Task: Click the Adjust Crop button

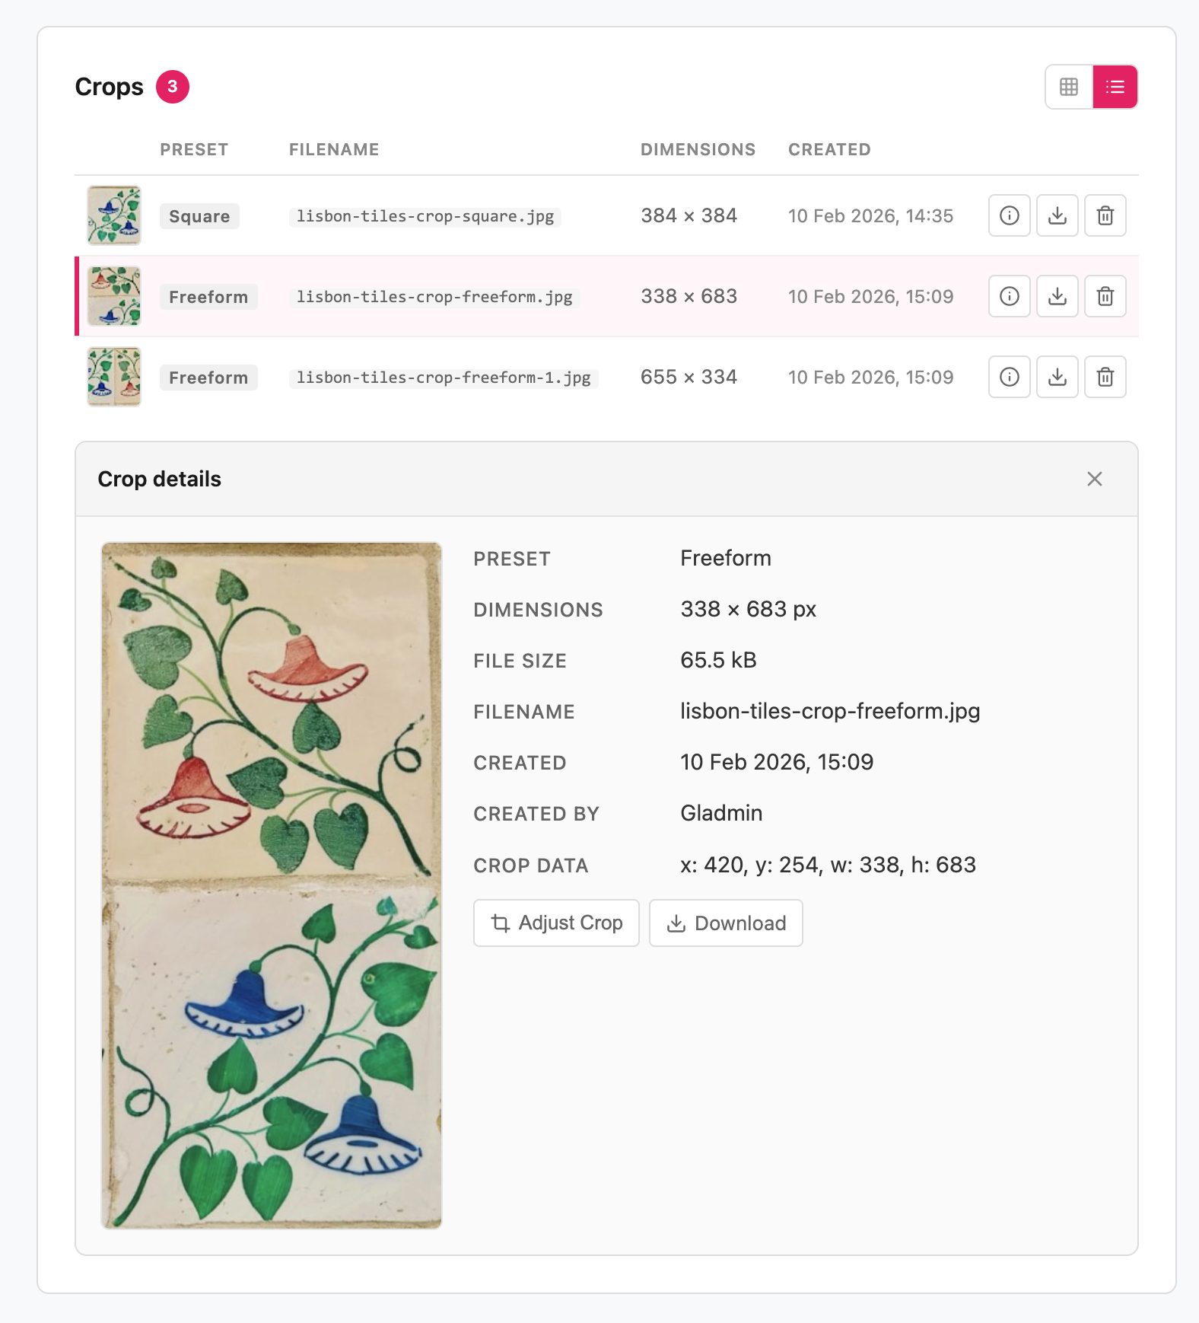Action: point(556,923)
